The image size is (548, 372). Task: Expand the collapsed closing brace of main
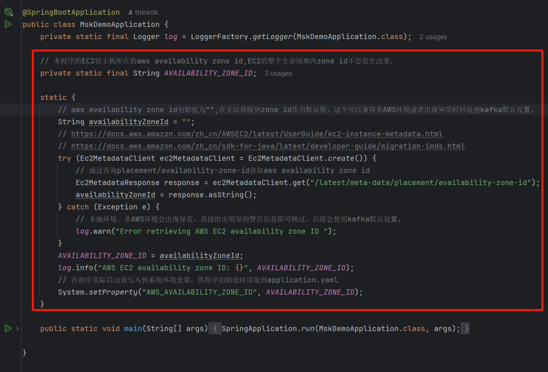[465, 329]
